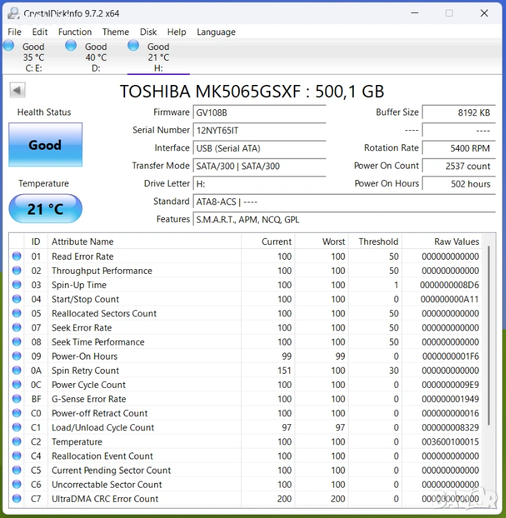Click the Firmware GV108B field
Image resolution: width=506 pixels, height=518 pixels.
point(259,113)
